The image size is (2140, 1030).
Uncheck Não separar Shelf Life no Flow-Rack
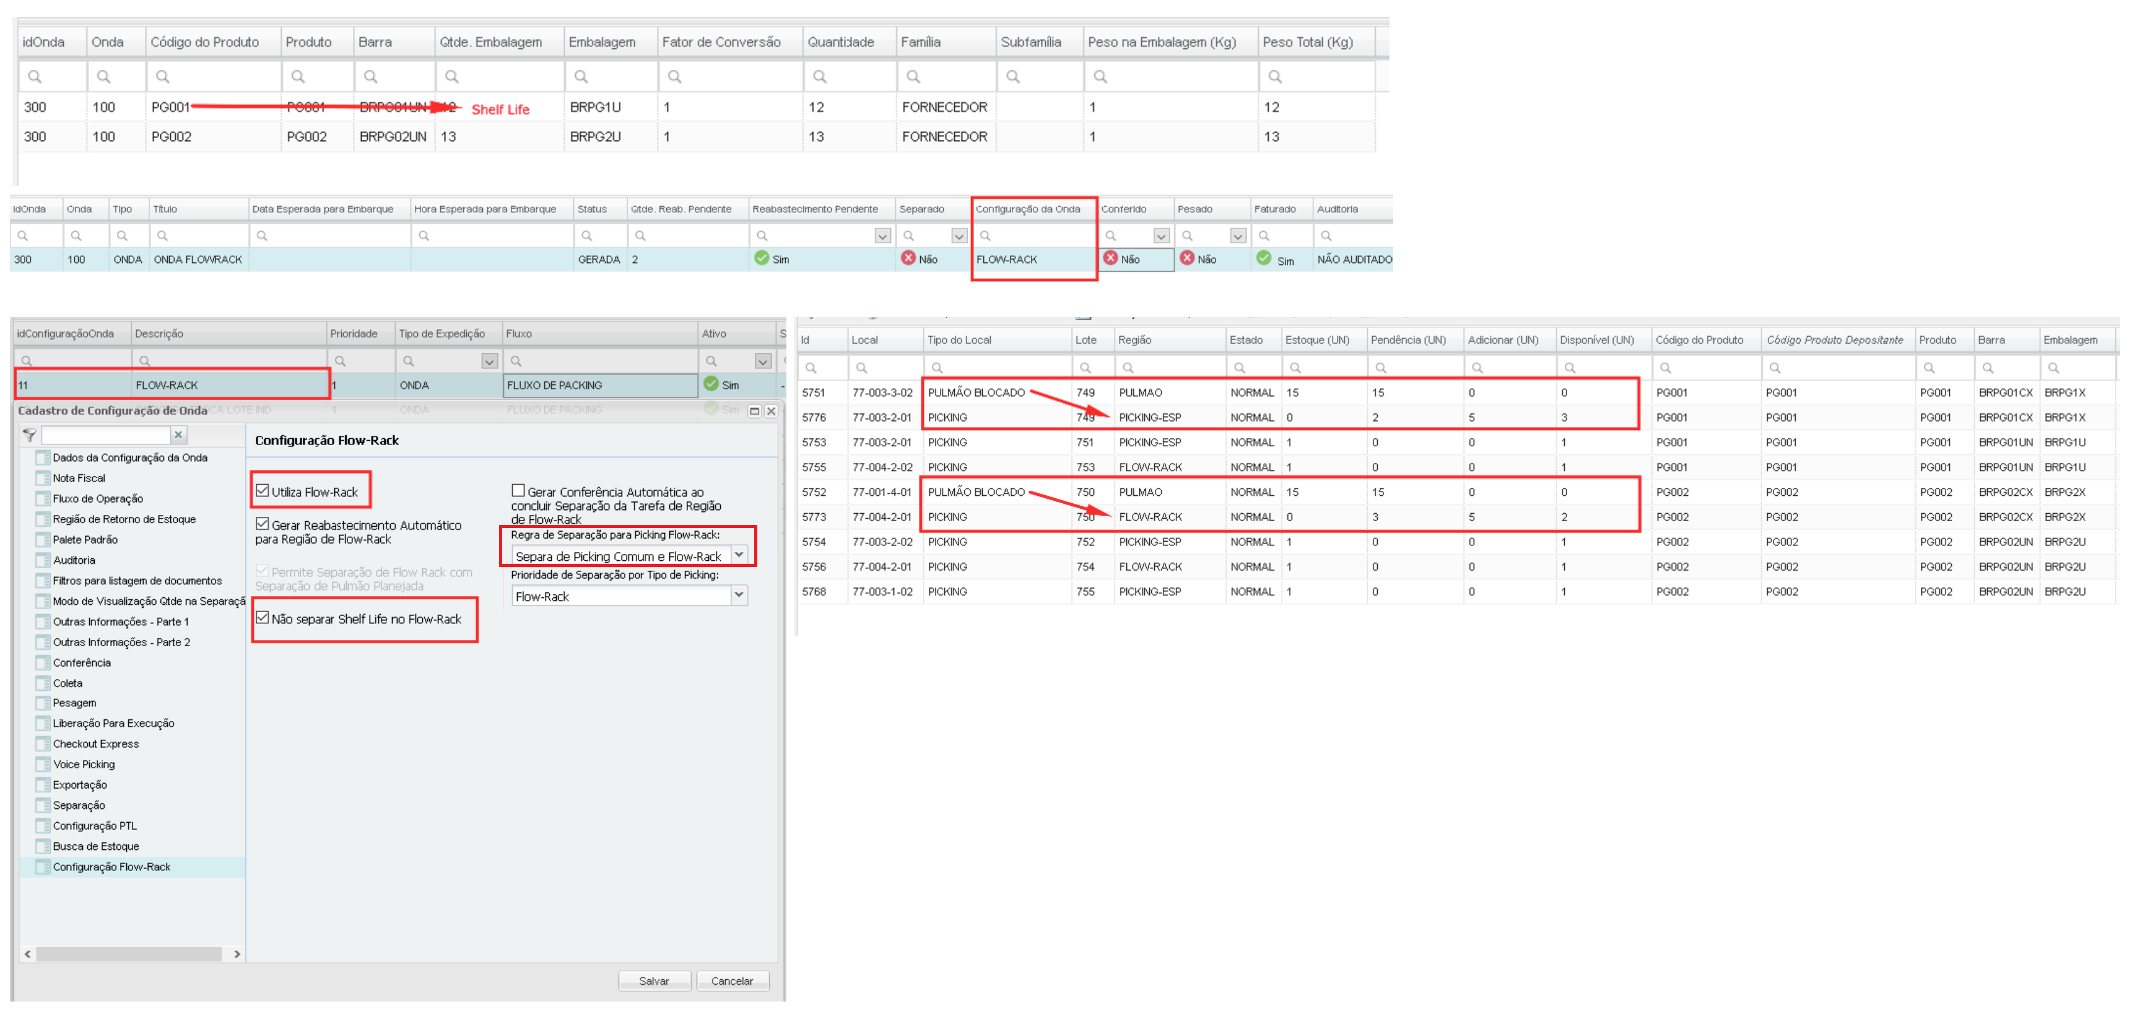[x=263, y=618]
